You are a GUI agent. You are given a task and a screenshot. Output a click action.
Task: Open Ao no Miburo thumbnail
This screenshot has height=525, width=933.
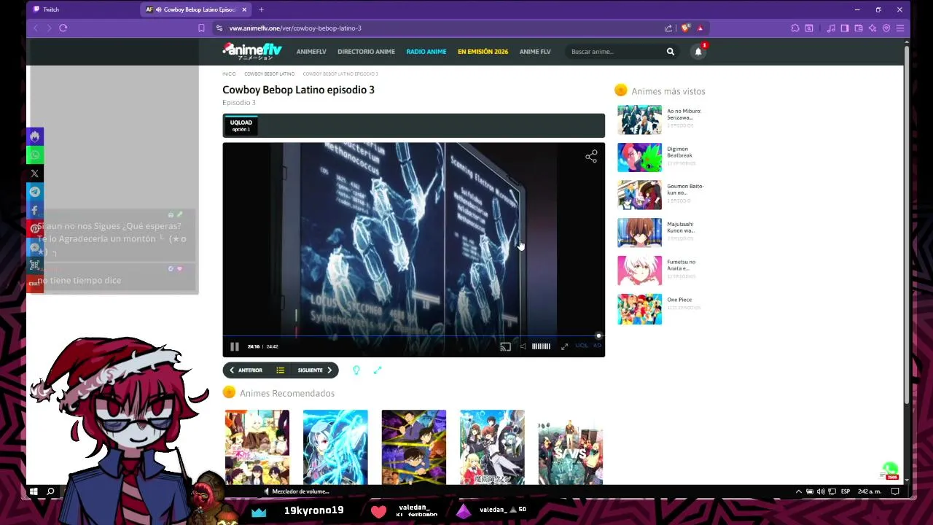639,120
